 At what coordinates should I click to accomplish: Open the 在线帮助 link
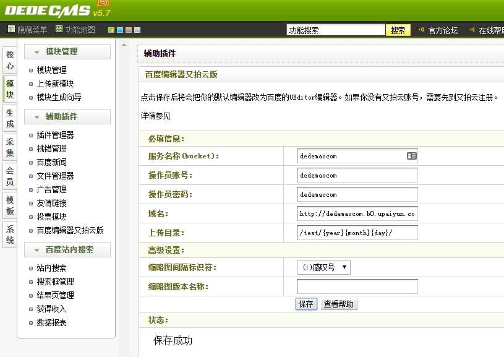coord(491,30)
